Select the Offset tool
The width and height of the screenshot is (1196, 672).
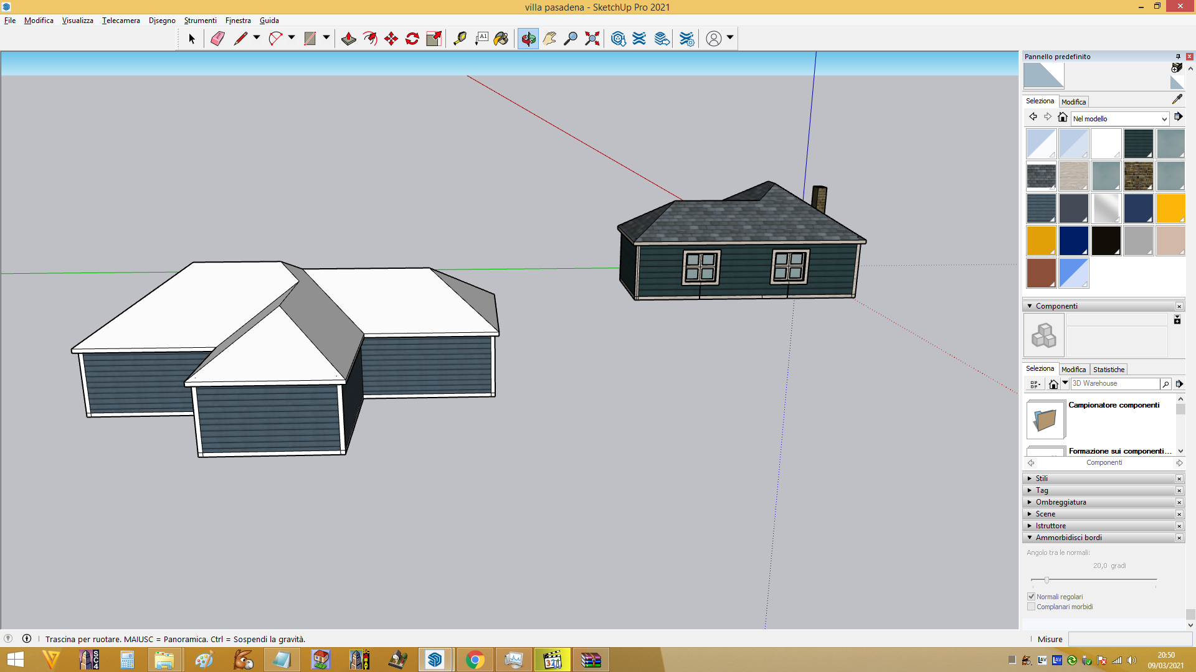[370, 39]
